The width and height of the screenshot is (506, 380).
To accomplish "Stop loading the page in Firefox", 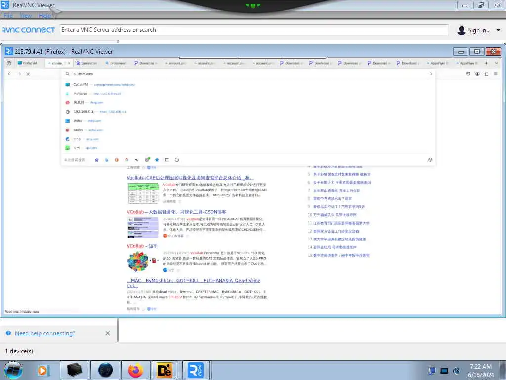I will pos(28,74).
